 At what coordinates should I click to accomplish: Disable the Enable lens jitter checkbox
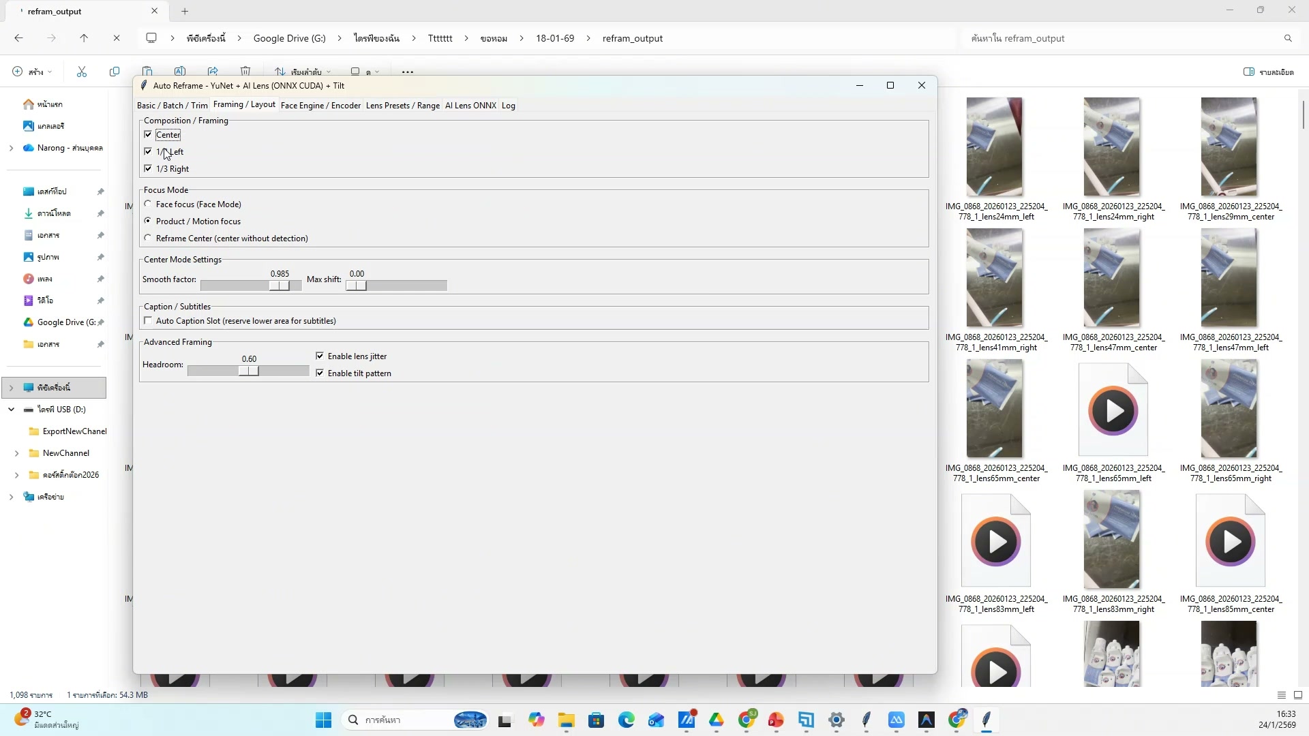pyautogui.click(x=320, y=356)
